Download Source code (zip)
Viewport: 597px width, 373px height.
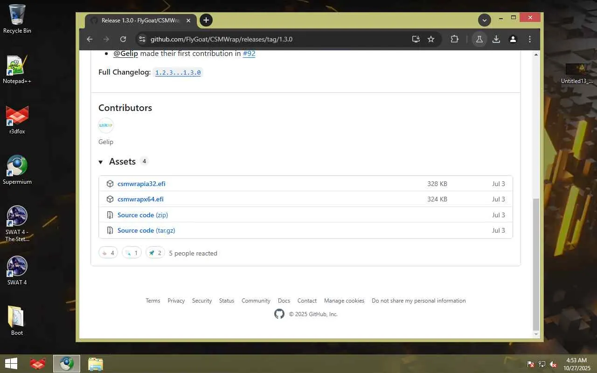click(143, 215)
